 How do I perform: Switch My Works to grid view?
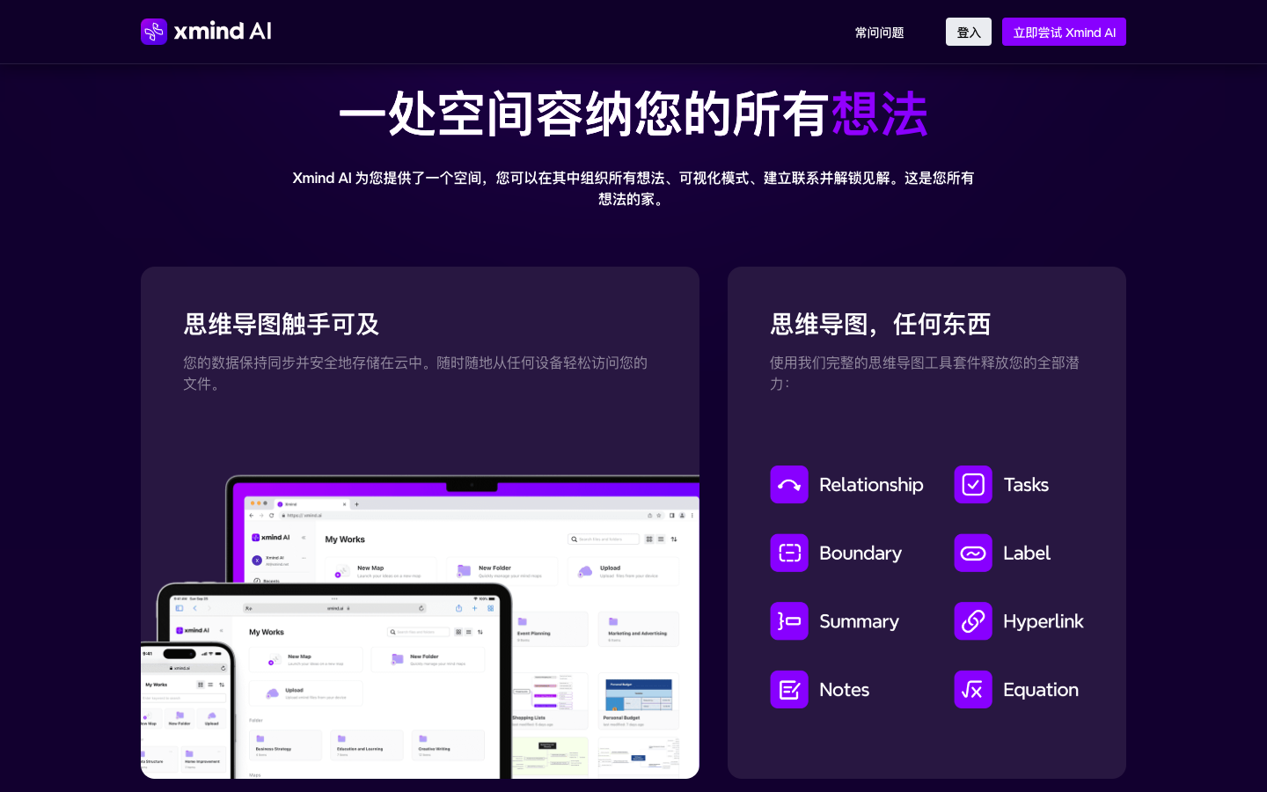649,539
